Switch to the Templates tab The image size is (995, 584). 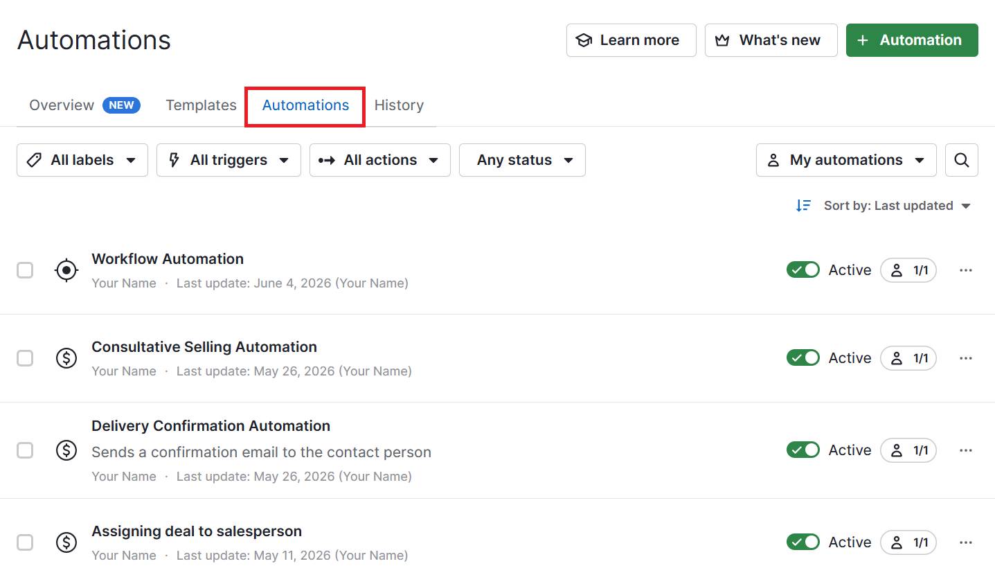[x=201, y=105]
